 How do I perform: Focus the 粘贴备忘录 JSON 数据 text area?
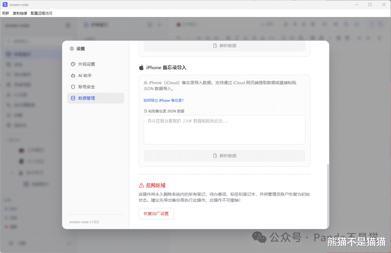tap(224, 130)
